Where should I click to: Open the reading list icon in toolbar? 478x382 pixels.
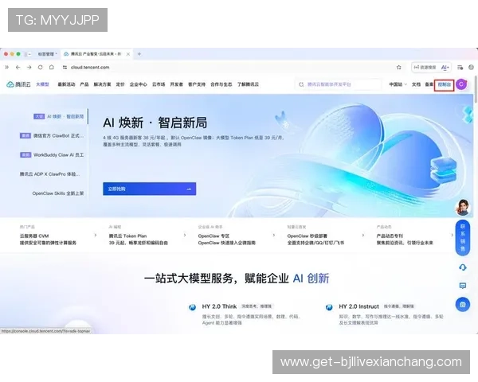(460, 68)
